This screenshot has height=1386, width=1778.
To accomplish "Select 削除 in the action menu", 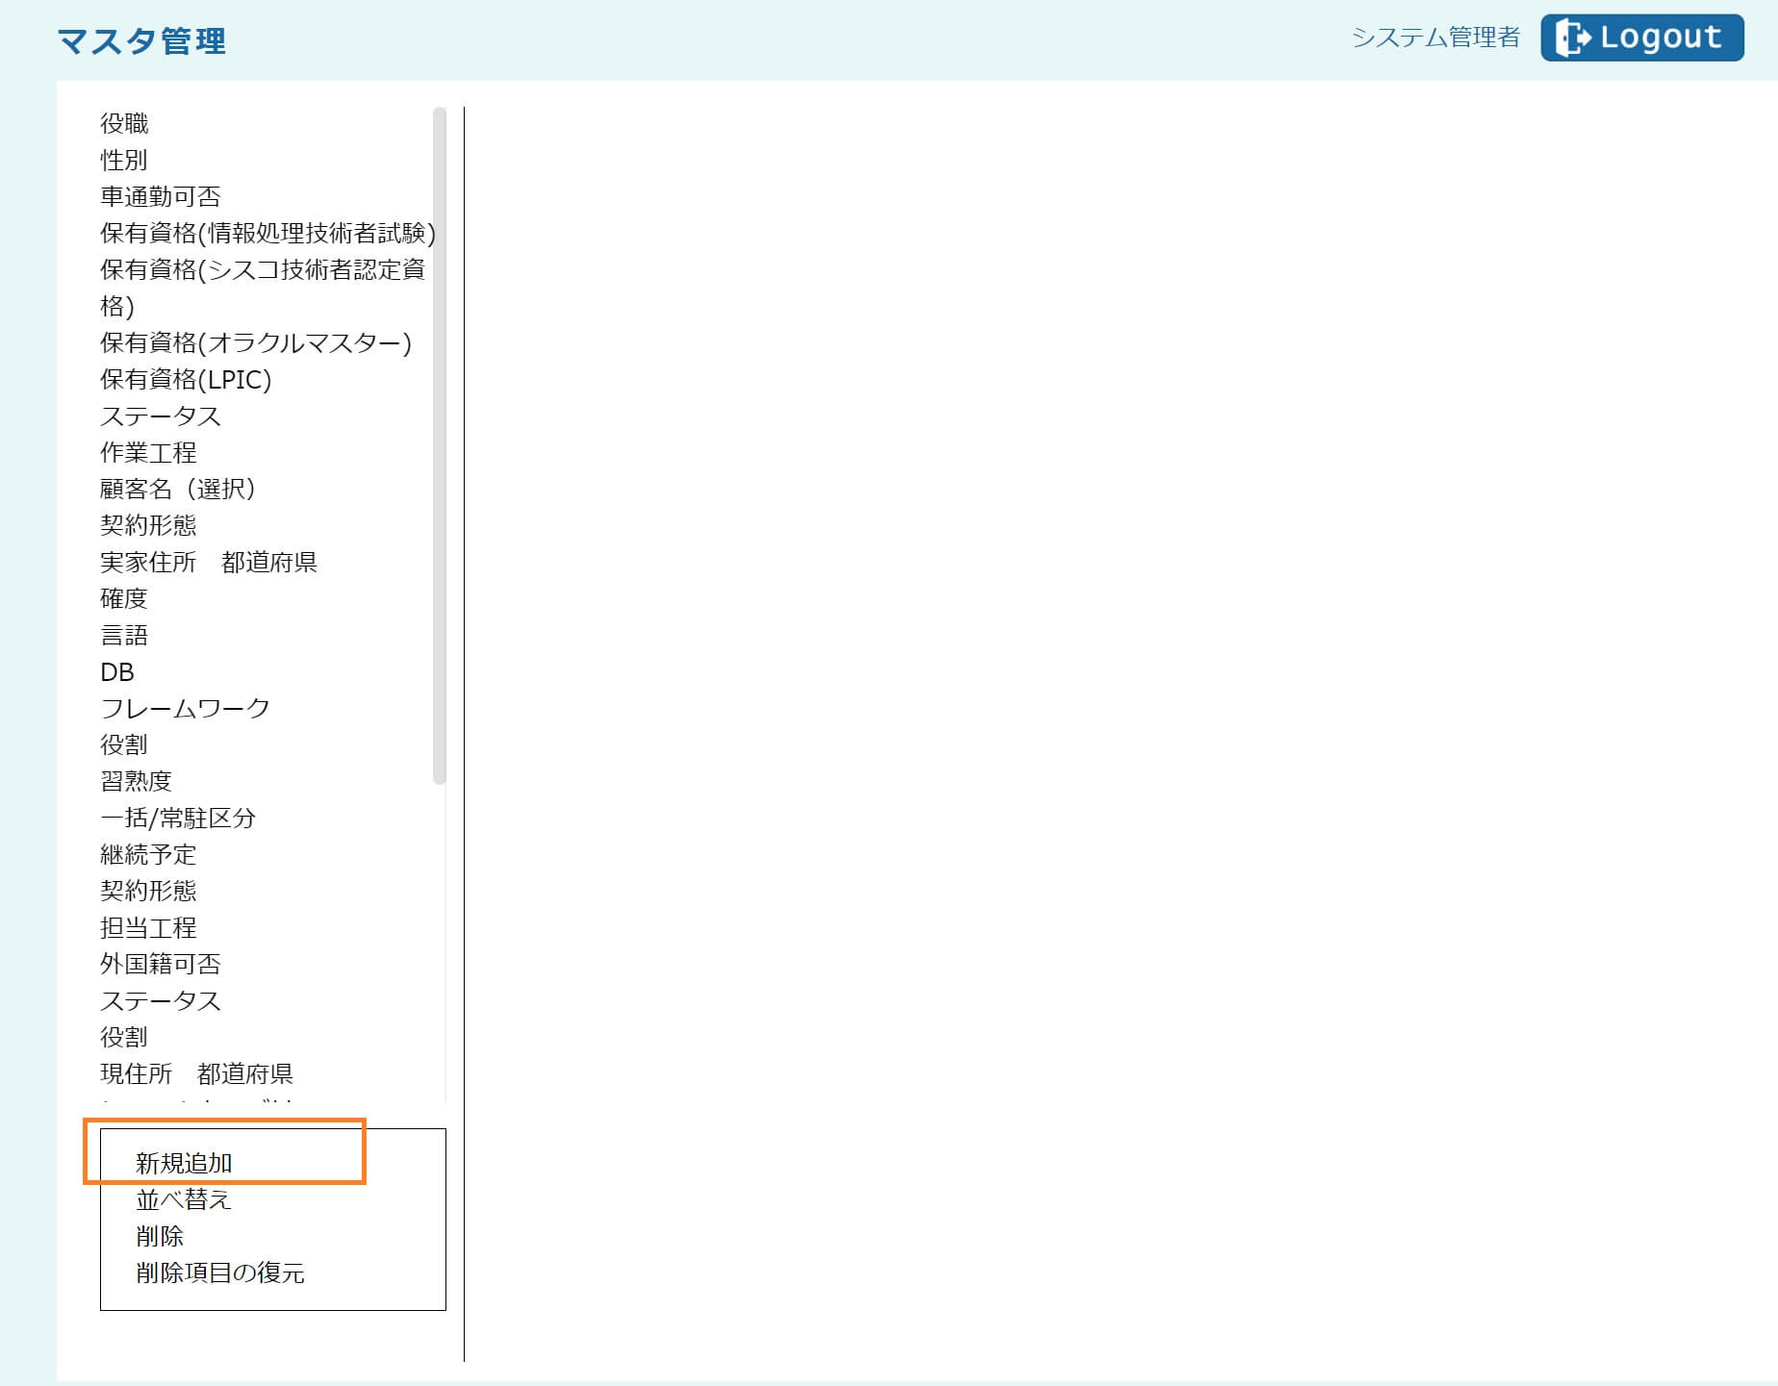I will 160,1236.
